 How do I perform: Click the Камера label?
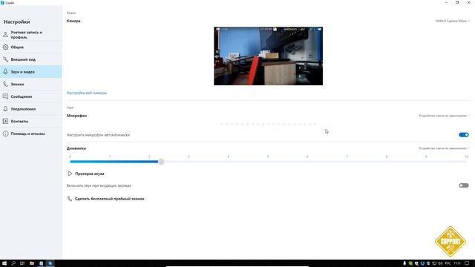[x=73, y=21]
